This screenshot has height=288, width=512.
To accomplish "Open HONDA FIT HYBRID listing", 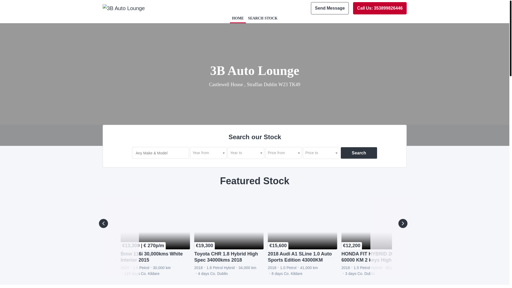I will [367, 257].
